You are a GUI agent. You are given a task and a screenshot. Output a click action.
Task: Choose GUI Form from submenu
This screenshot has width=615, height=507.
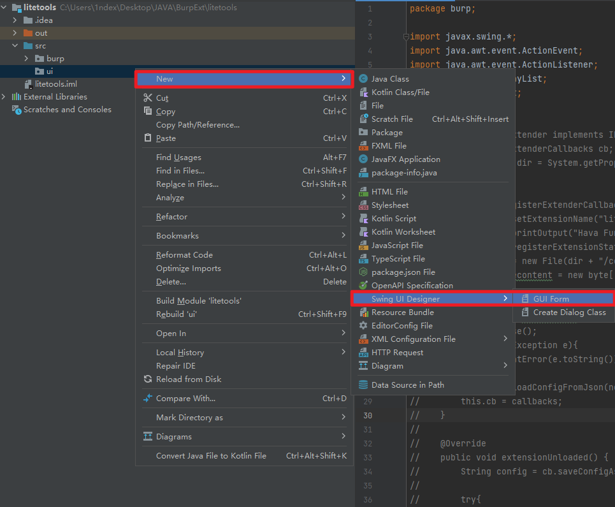tap(563, 299)
